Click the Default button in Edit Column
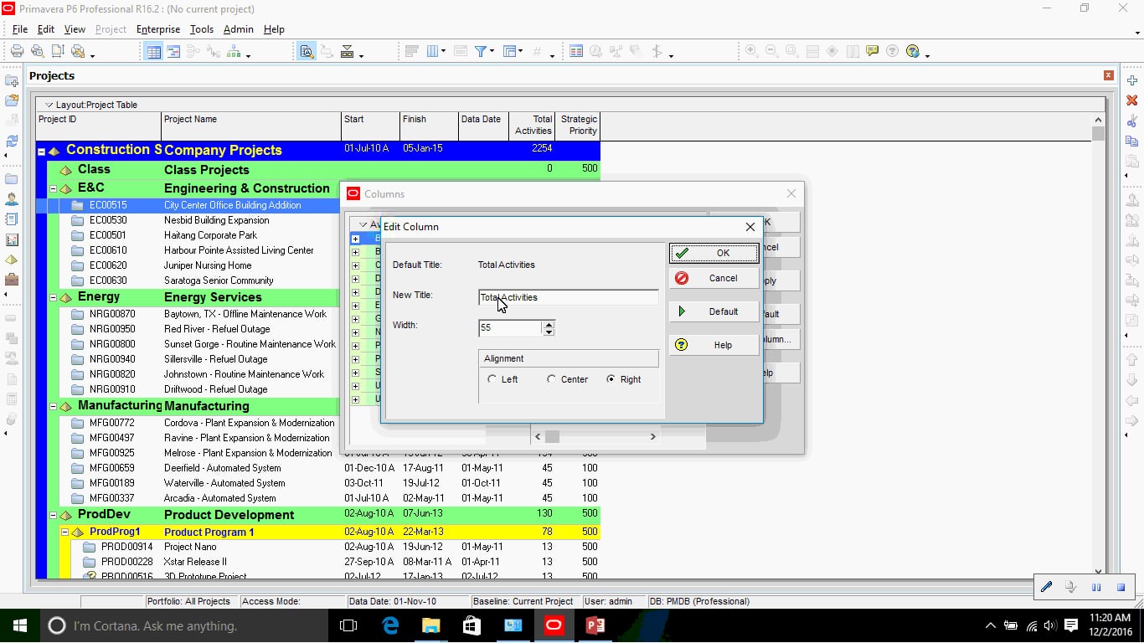This screenshot has width=1144, height=643. pos(714,311)
